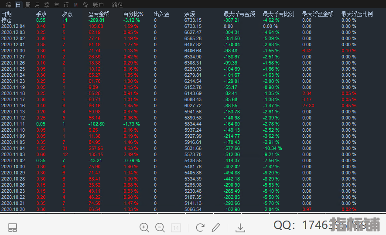The image size is (386, 235).
Task: Select the 持仓 position row
Action: point(7,20)
